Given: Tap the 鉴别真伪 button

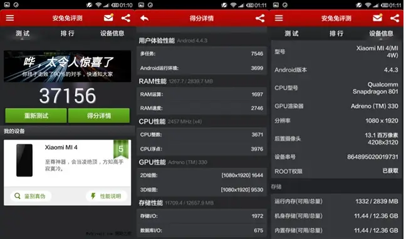Looking at the screenshot, I should pyautogui.click(x=31, y=196).
